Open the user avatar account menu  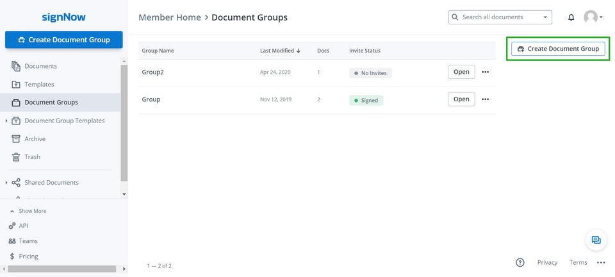(x=593, y=17)
